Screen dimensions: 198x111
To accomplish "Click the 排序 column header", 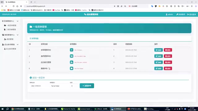I will [115, 44].
